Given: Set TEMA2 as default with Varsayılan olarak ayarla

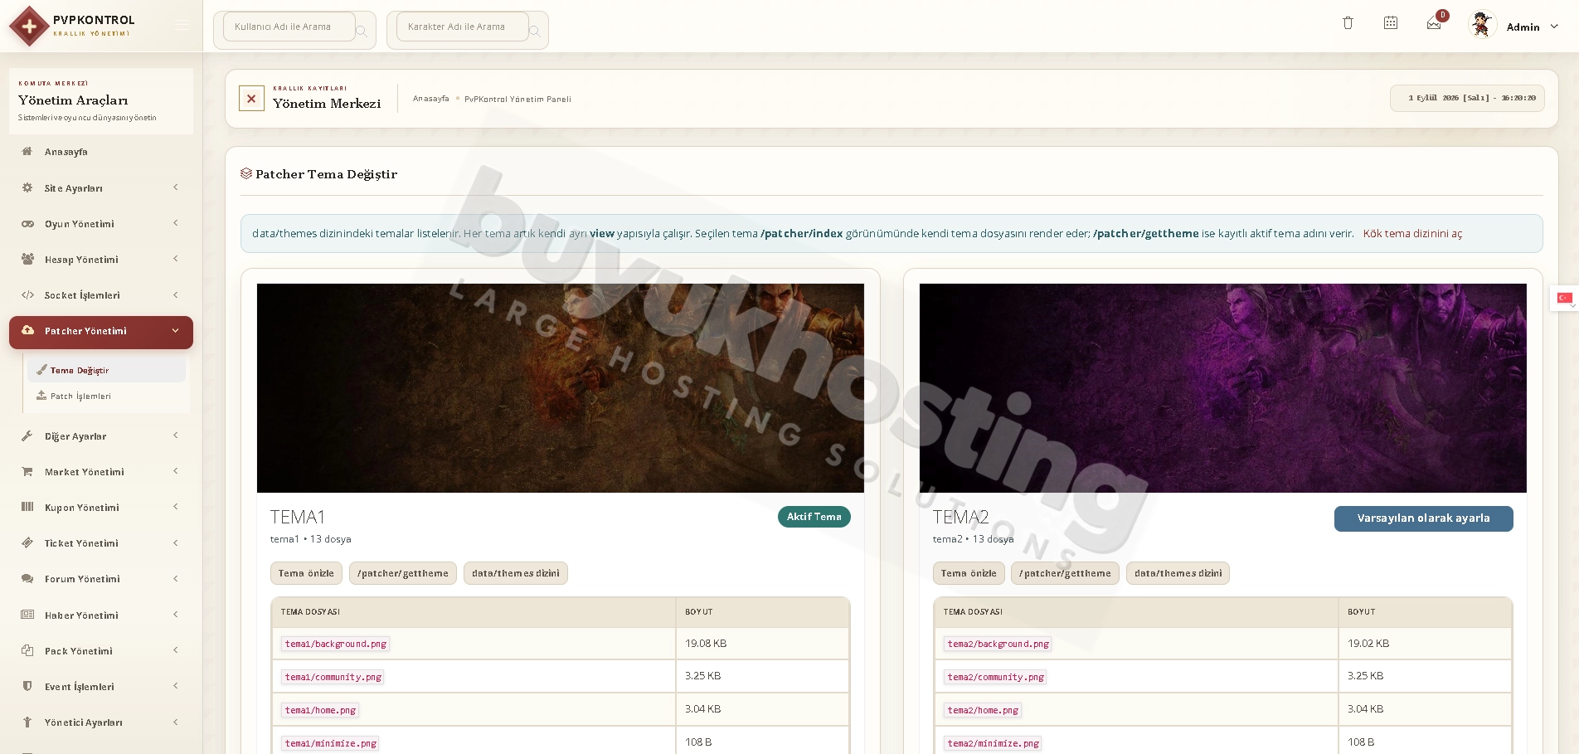Looking at the screenshot, I should pyautogui.click(x=1423, y=518).
